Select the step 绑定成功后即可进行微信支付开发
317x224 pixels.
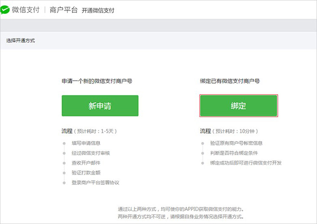[246, 163]
